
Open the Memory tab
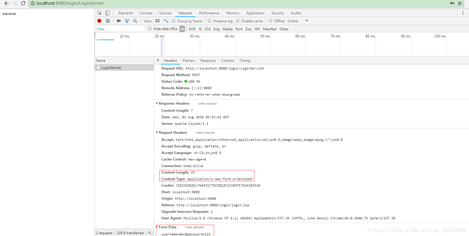pos(233,13)
